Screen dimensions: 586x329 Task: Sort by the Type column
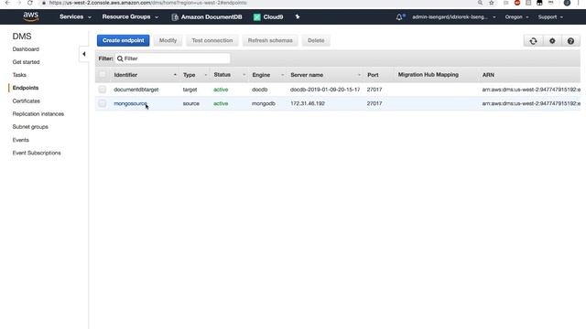(x=194, y=75)
